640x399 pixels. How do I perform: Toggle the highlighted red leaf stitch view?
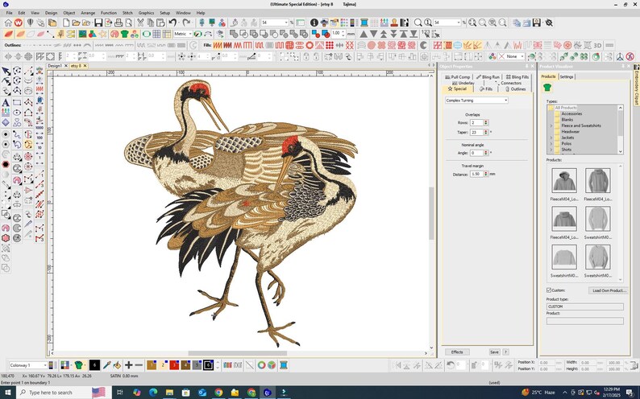(9, 34)
